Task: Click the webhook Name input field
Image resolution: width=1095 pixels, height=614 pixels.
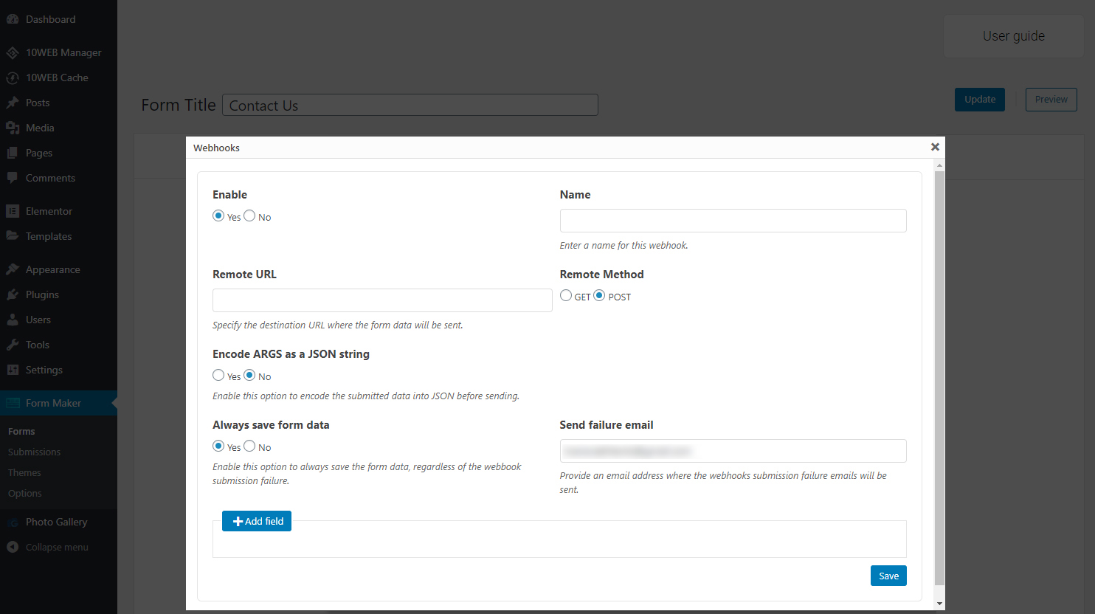Action: pos(733,221)
